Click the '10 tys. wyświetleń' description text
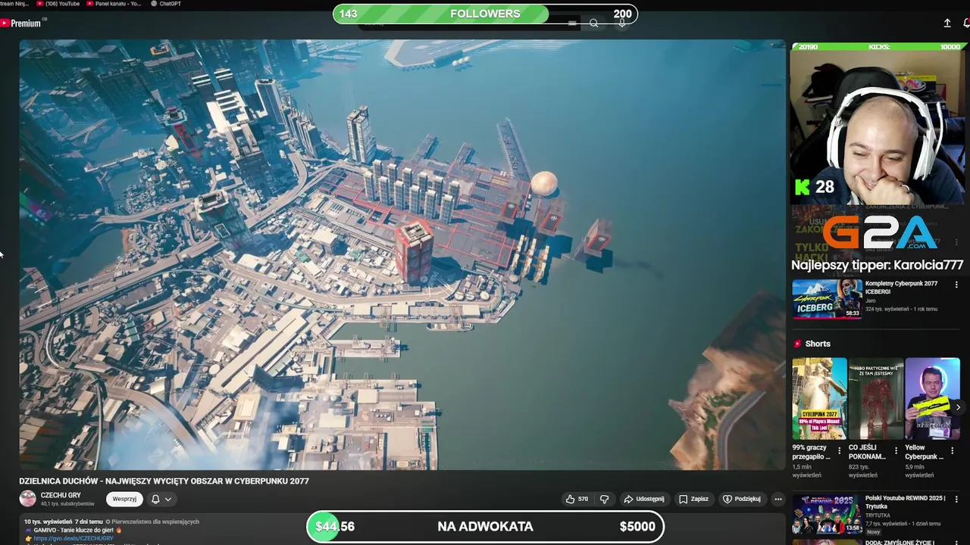Screen dimensions: 970x545 coord(47,522)
